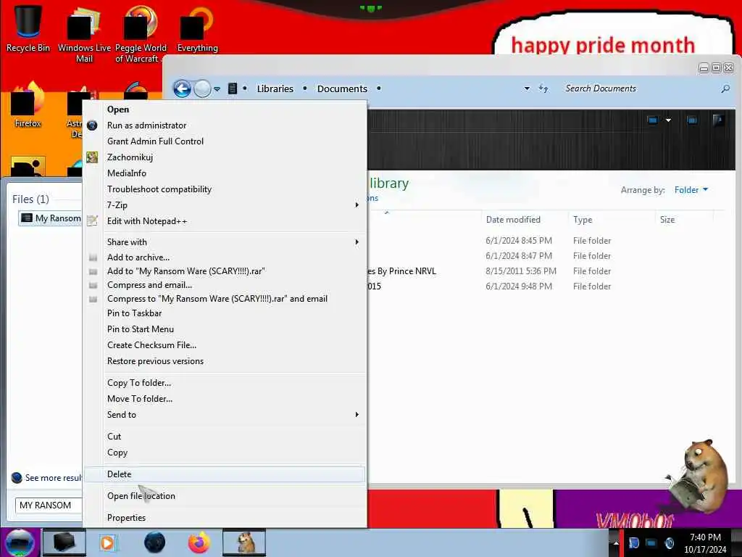
Task: Open the address bar history dropdown
Action: 527,88
